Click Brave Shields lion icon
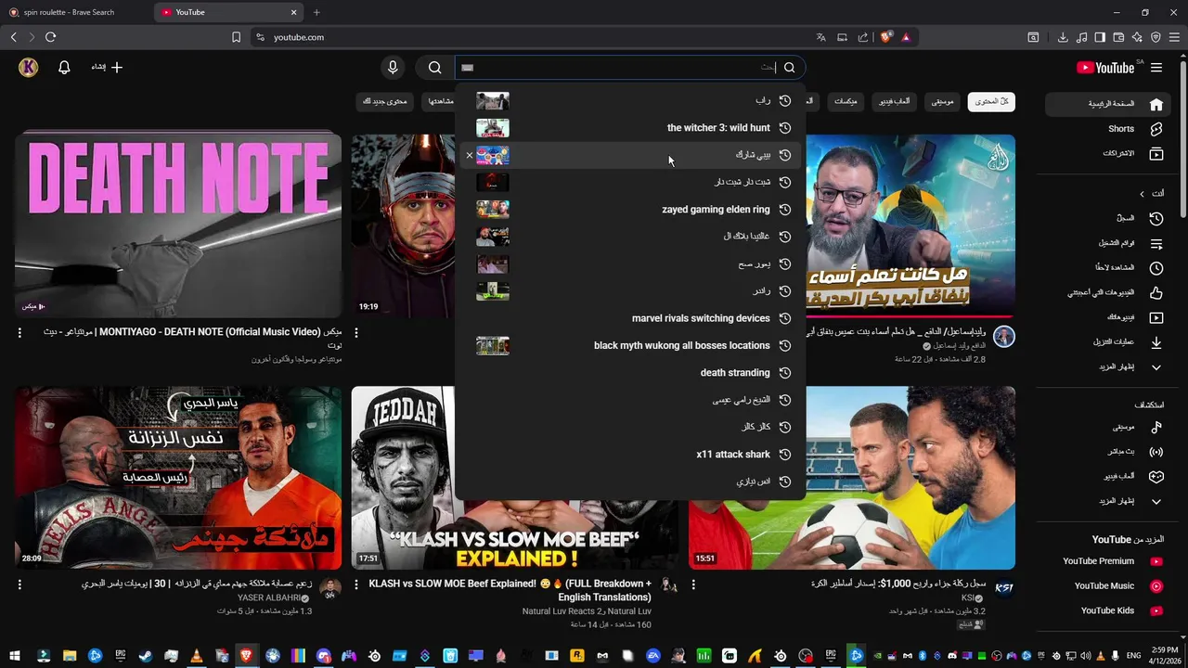1188x668 pixels. (885, 37)
